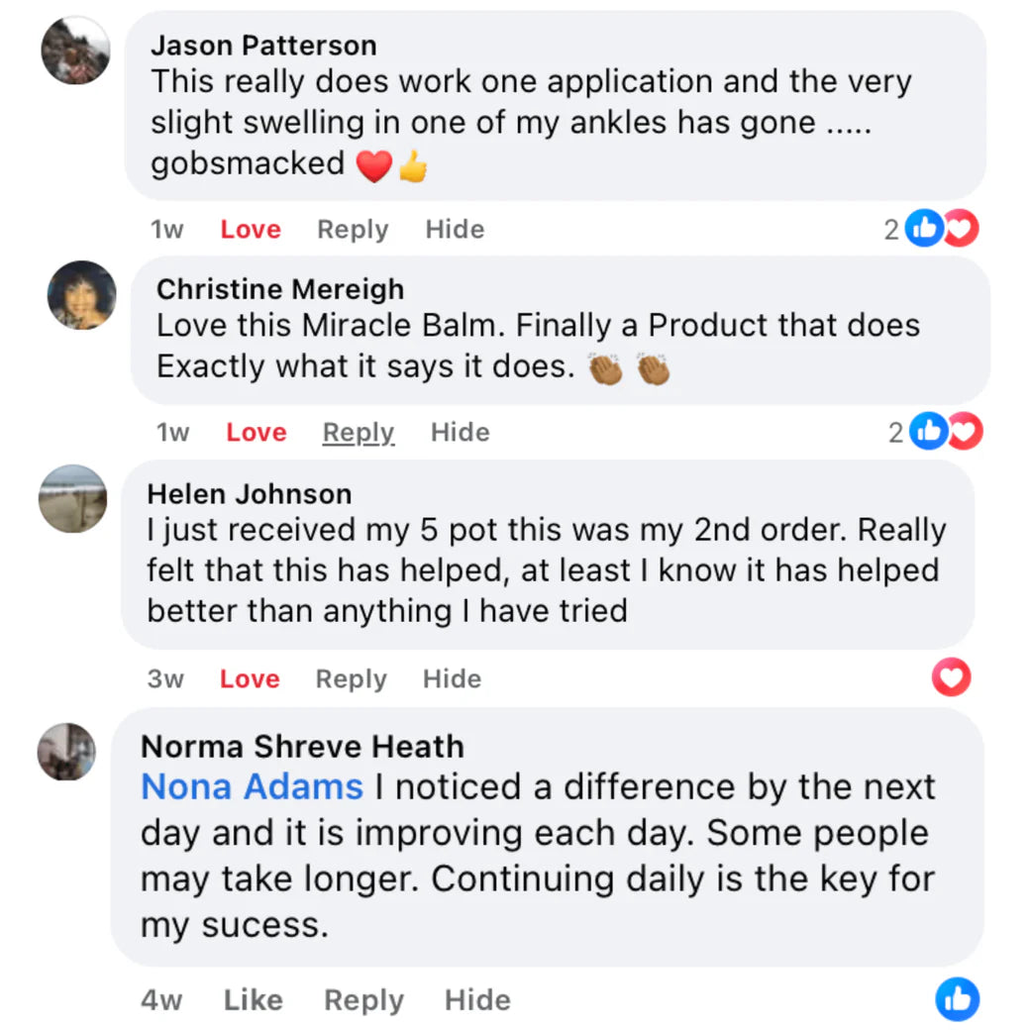This screenshot has height=1030, width=1030.
Task: Click Christine Mereigh's profile avatar
Action: tap(81, 294)
